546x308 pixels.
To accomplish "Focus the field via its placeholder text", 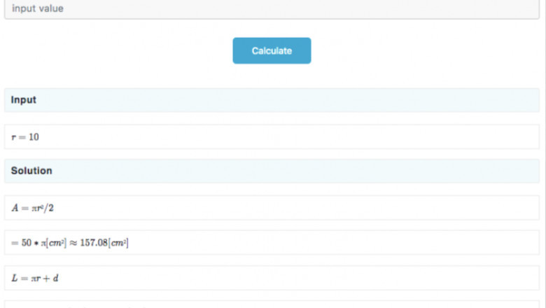I will coord(38,9).
